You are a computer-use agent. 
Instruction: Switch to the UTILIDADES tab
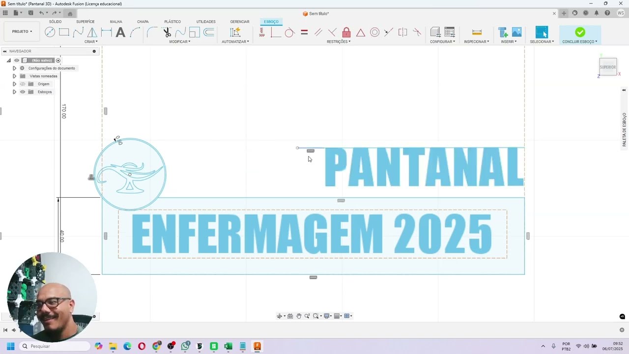tap(206, 22)
